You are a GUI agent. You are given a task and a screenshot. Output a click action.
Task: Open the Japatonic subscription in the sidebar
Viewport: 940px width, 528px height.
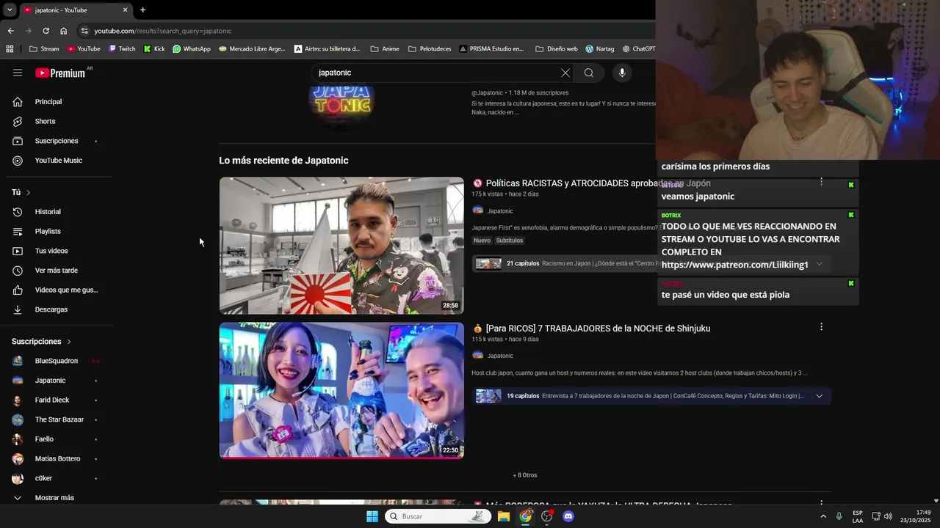pyautogui.click(x=56, y=381)
